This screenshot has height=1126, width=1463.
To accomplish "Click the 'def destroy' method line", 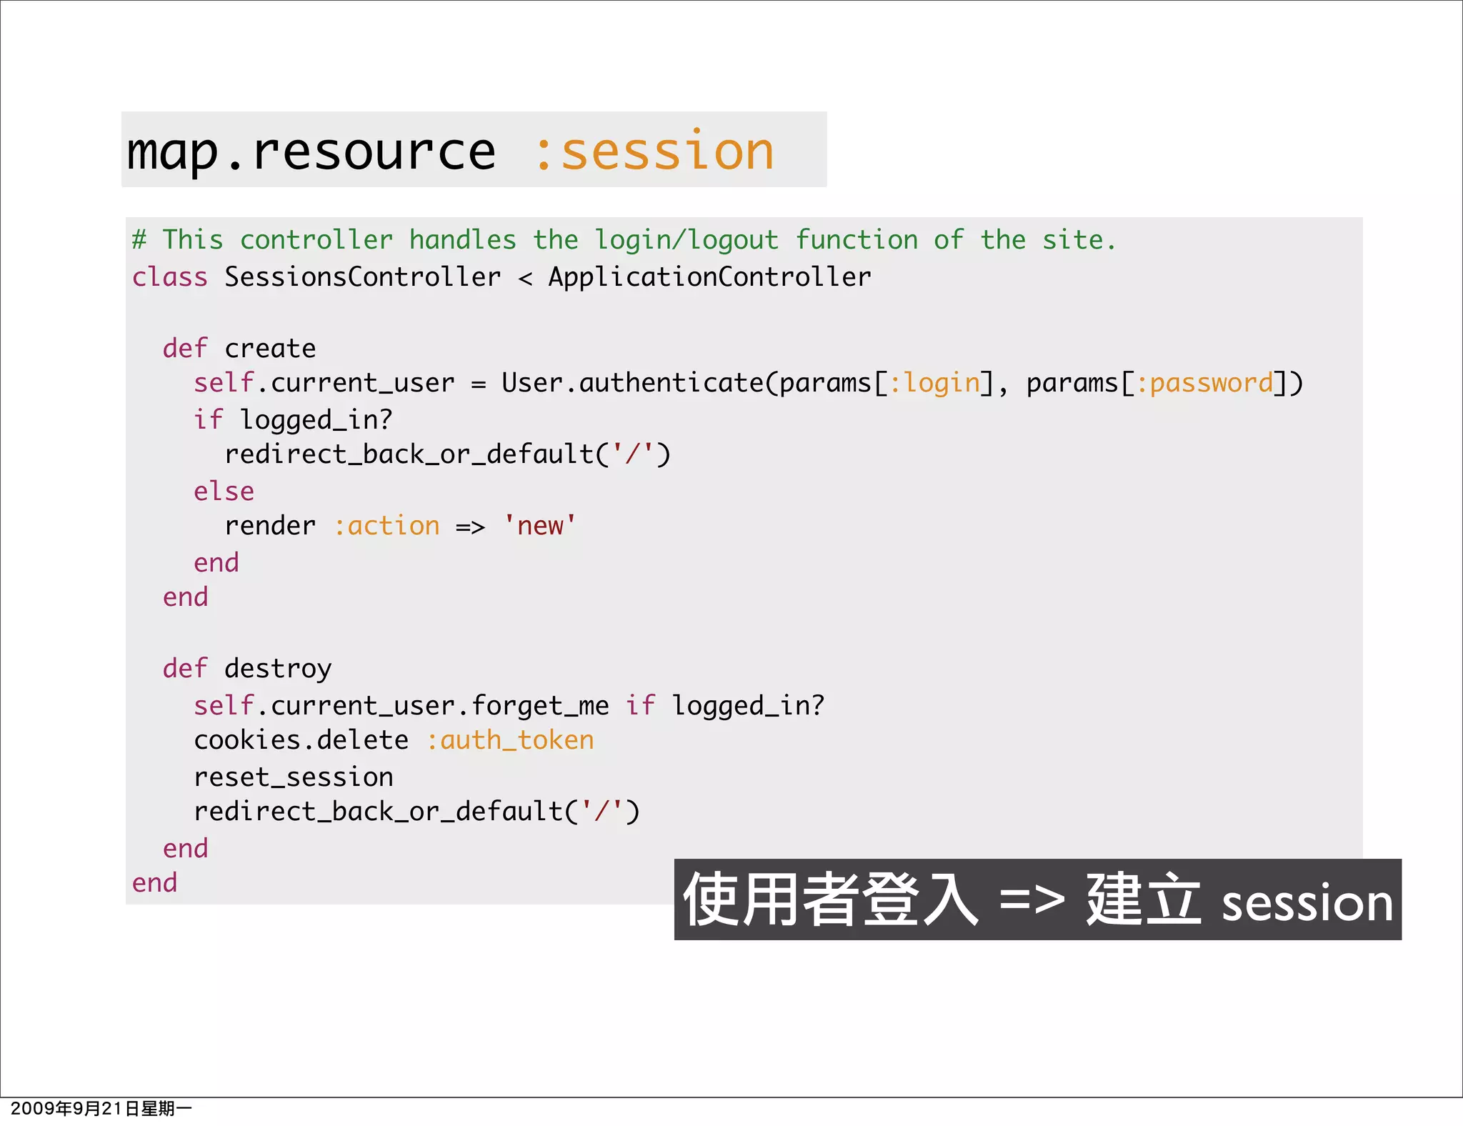I will [x=246, y=669].
